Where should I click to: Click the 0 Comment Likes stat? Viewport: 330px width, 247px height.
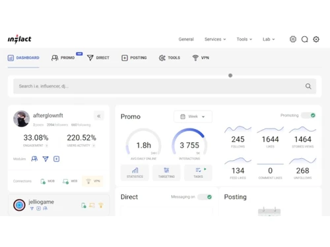[270, 169]
